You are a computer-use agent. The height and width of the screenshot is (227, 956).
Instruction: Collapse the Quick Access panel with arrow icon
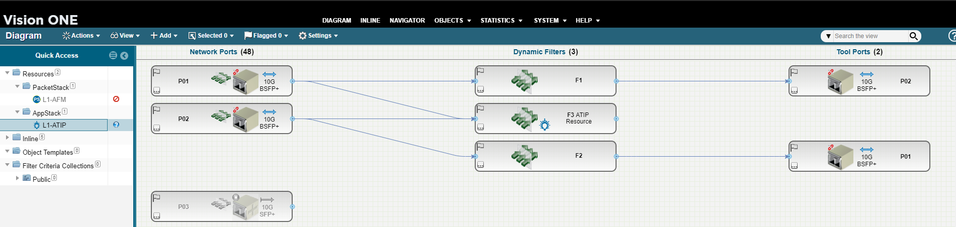click(124, 56)
